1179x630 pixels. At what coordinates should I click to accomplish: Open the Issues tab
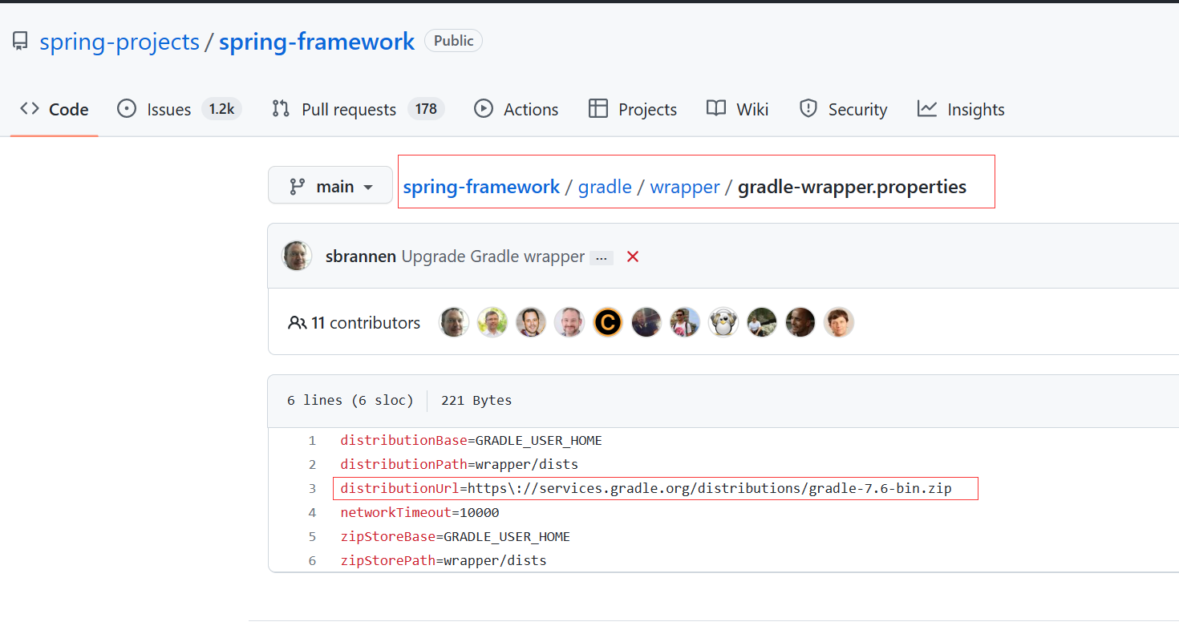179,109
